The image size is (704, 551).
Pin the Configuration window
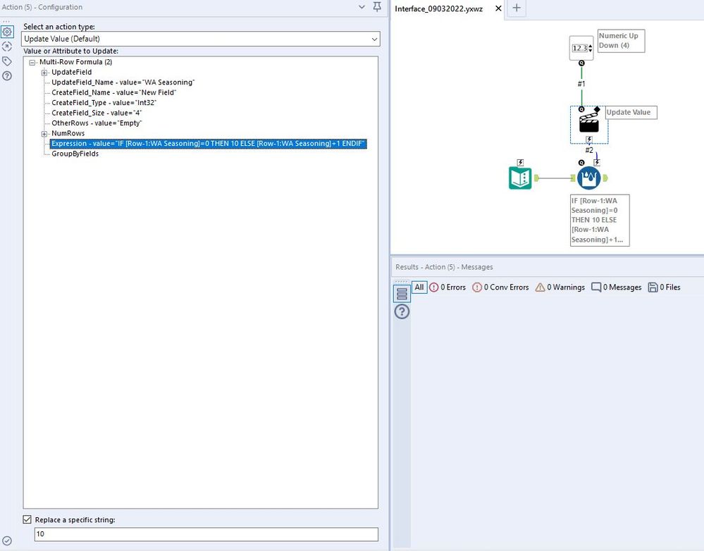point(377,7)
